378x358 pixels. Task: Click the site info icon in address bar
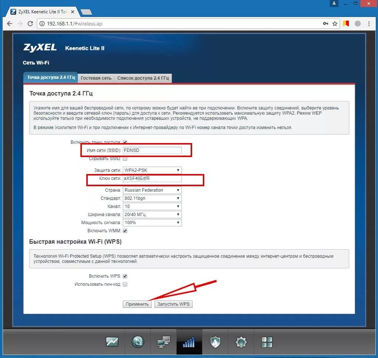42,24
